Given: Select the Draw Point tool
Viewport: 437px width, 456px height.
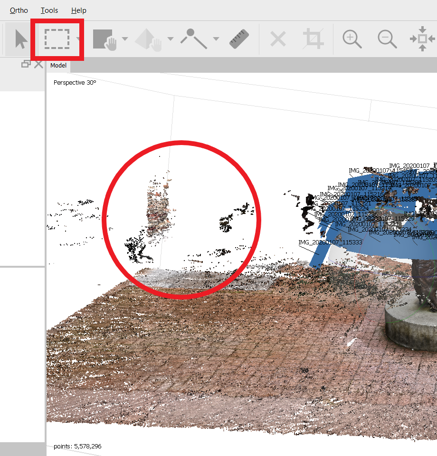Looking at the screenshot, I should (194, 39).
